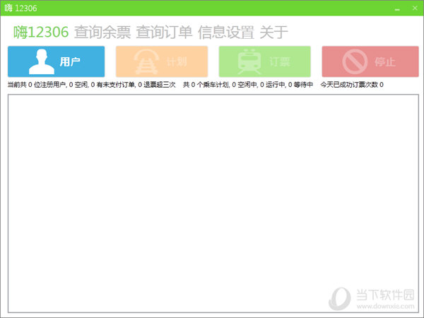Viewport: 424px width, 318px height.
Task: Start booking with the 订票 tile
Action: point(265,61)
